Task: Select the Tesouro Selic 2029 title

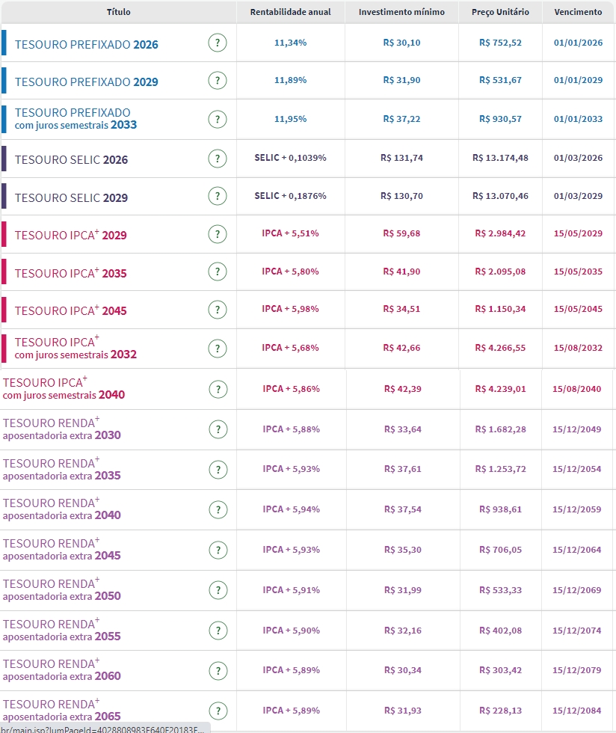Action: click(x=71, y=198)
